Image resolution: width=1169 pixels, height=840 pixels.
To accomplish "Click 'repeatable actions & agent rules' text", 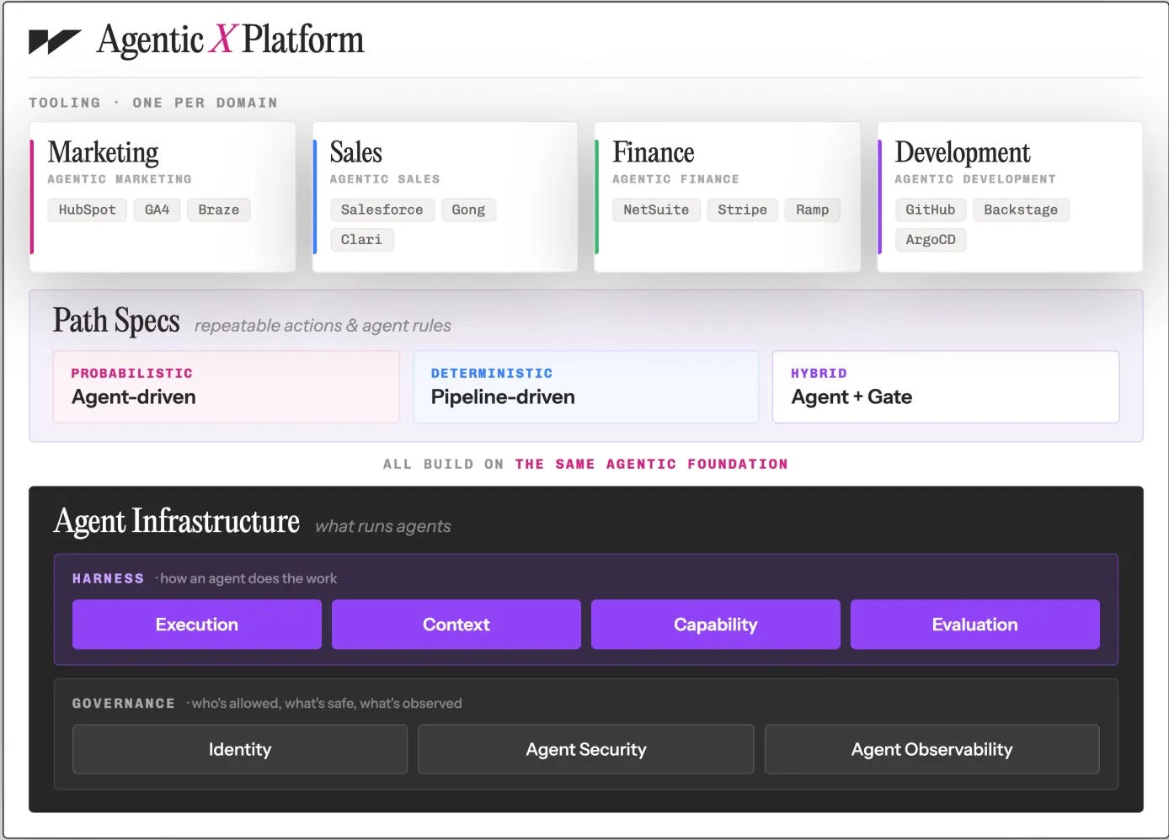I will coord(323,326).
